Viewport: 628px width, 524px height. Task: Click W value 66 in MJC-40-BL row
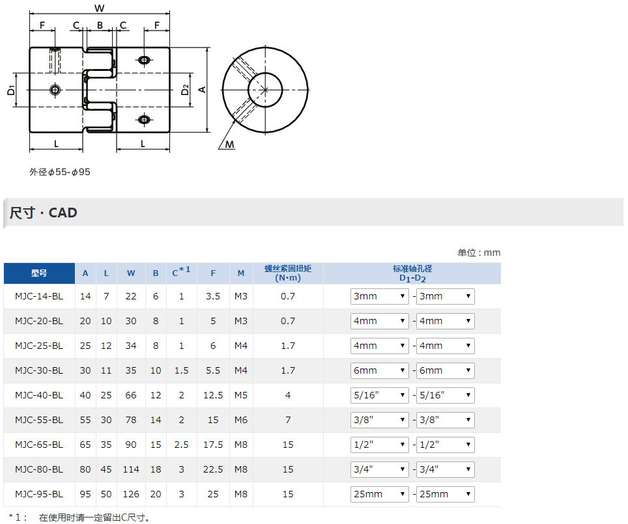pos(131,396)
